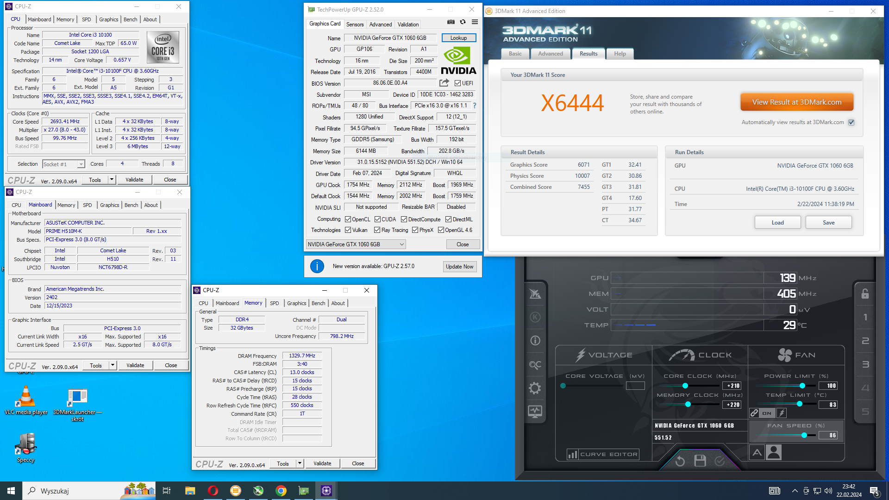Open the Socket #1 selection dropdown

click(x=63, y=164)
